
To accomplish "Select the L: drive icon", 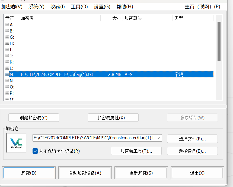I will click(x=7, y=68).
